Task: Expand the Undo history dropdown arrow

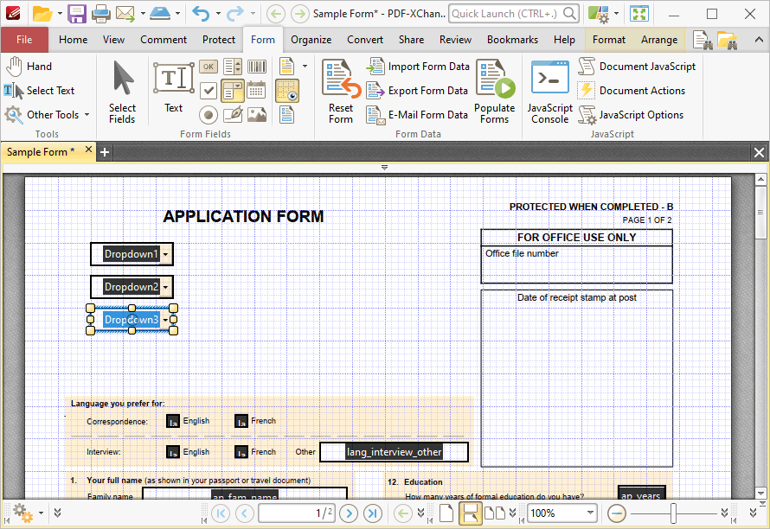Action: pos(218,14)
